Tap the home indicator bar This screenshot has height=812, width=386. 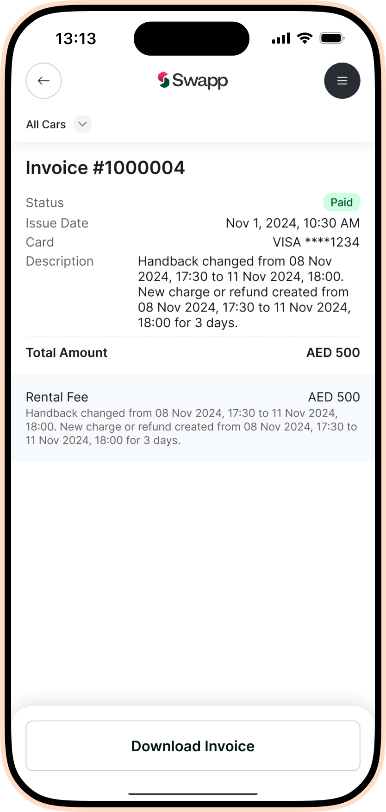coord(193,794)
